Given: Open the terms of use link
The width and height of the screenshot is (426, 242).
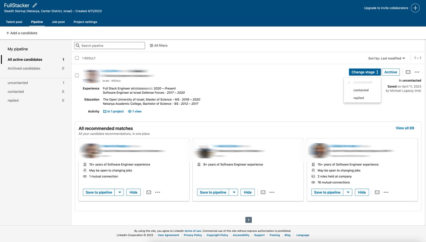Looking at the screenshot, I should 193,231.
